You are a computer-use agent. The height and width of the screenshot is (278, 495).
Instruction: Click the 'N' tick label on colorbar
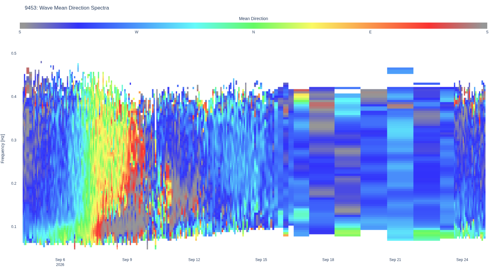pos(253,32)
